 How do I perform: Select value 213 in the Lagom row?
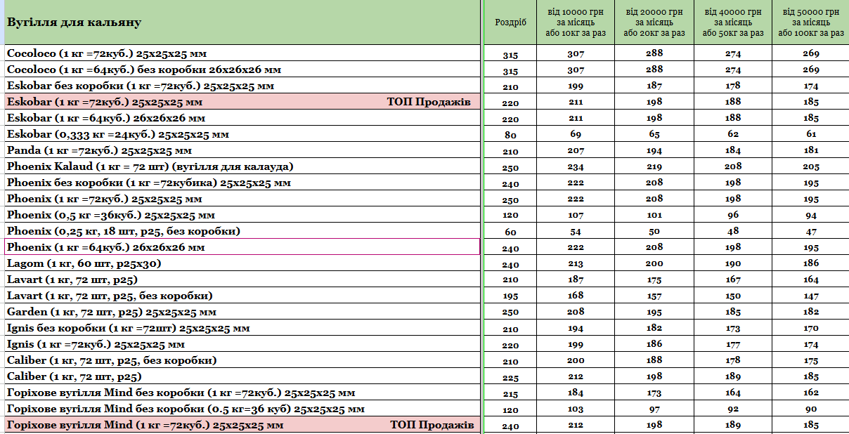click(x=576, y=264)
